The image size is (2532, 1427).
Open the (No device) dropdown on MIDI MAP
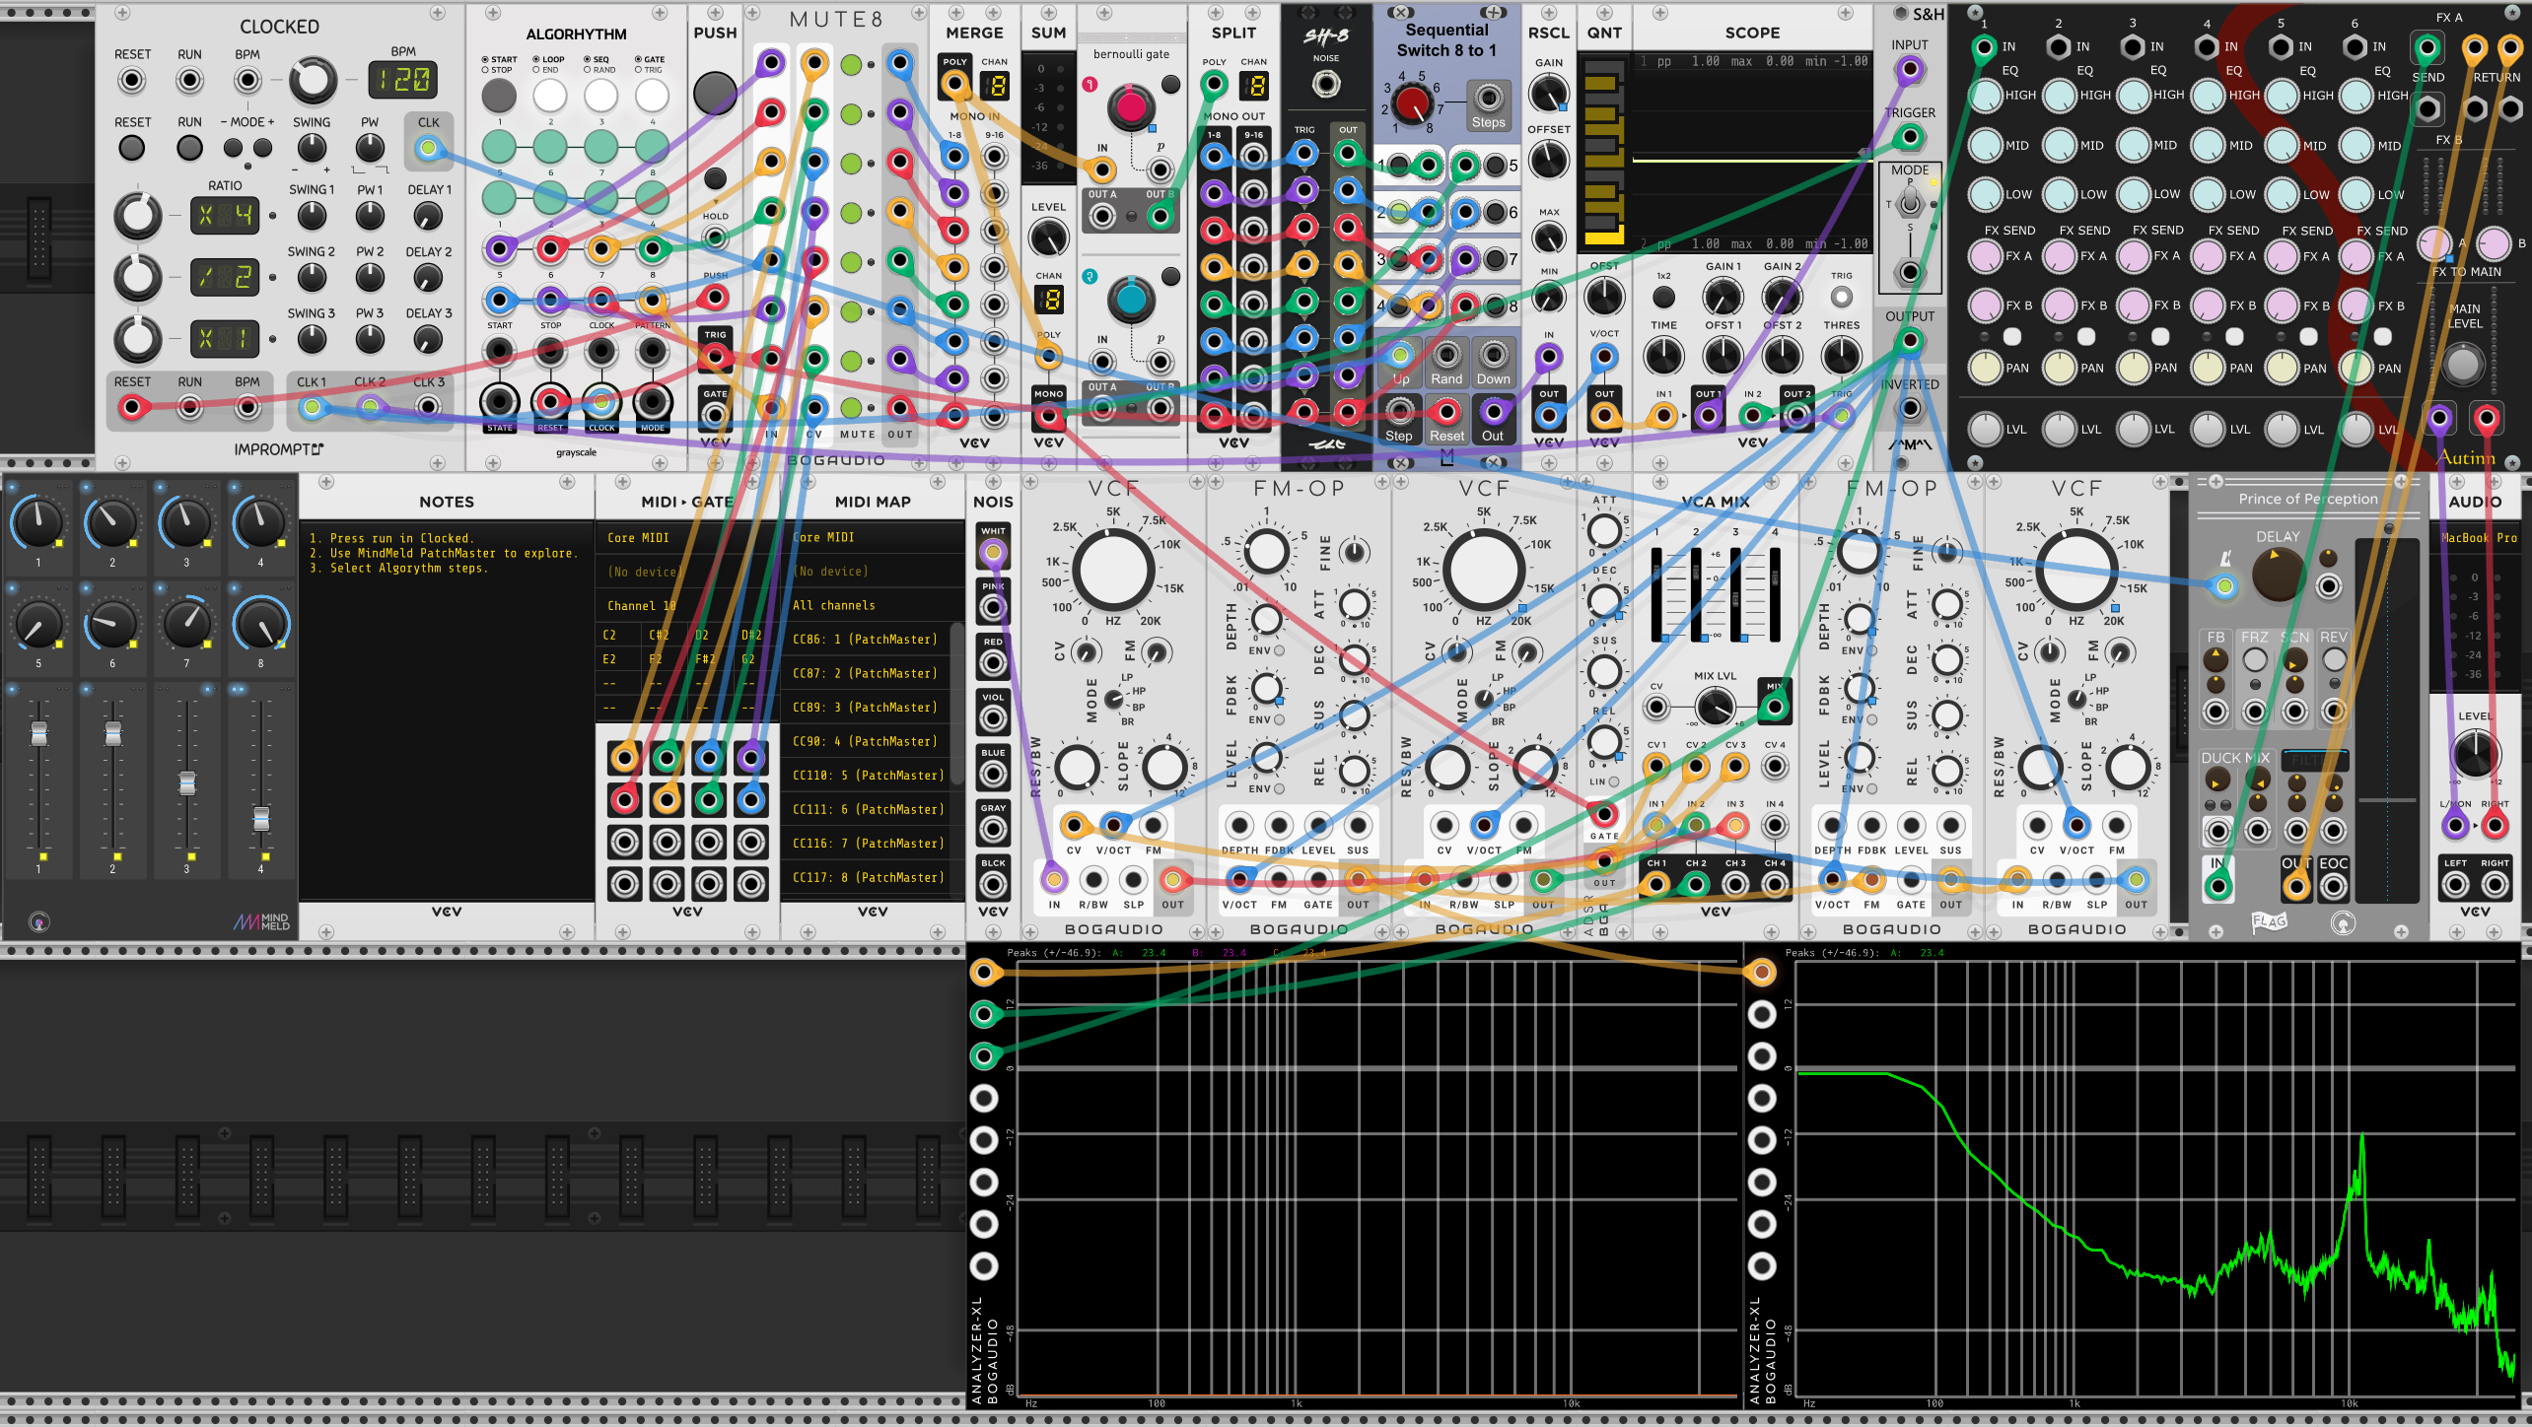tap(873, 572)
